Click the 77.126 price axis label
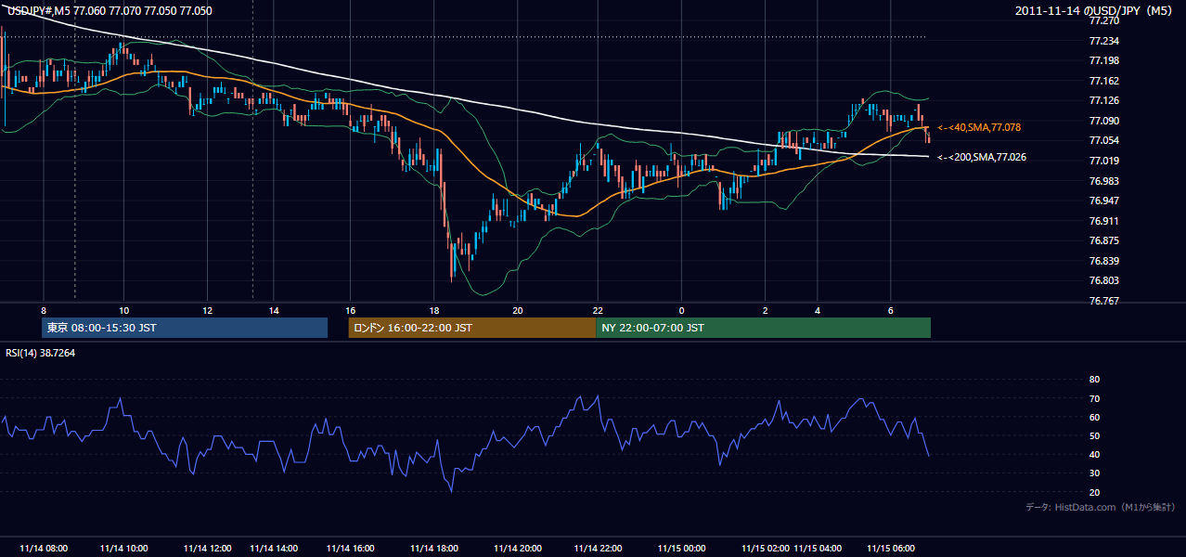The width and height of the screenshot is (1186, 557). 1103,100
